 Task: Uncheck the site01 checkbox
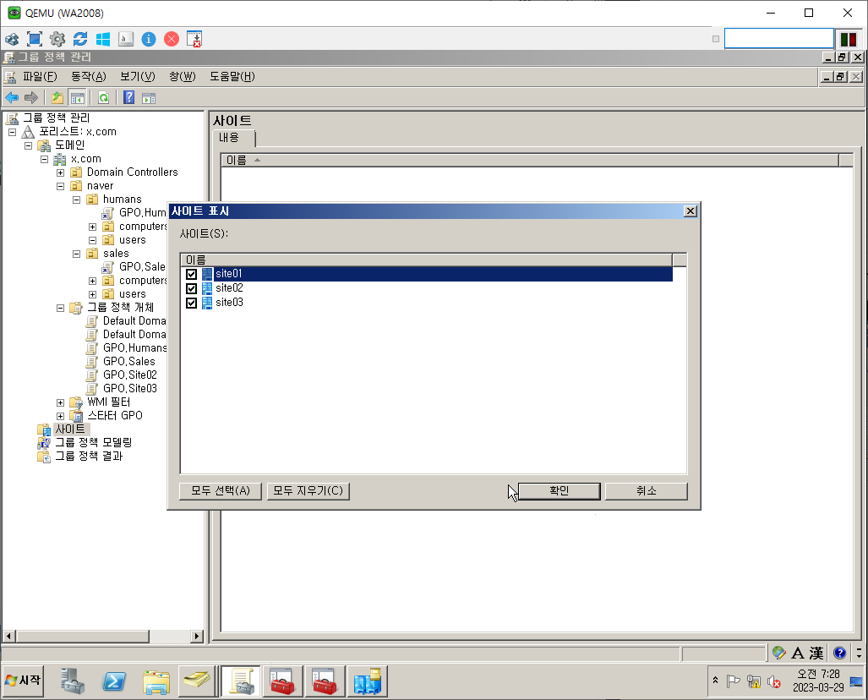click(192, 274)
